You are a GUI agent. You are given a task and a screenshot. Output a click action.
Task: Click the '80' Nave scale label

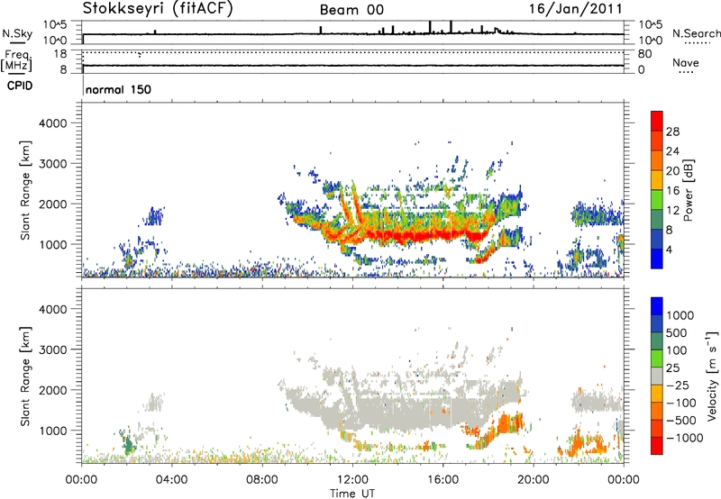(644, 54)
